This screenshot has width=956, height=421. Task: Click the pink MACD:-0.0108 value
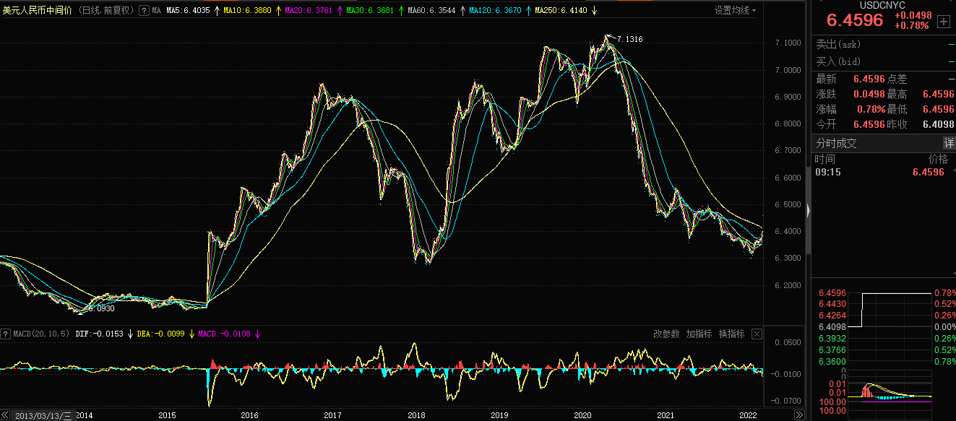[x=223, y=334]
